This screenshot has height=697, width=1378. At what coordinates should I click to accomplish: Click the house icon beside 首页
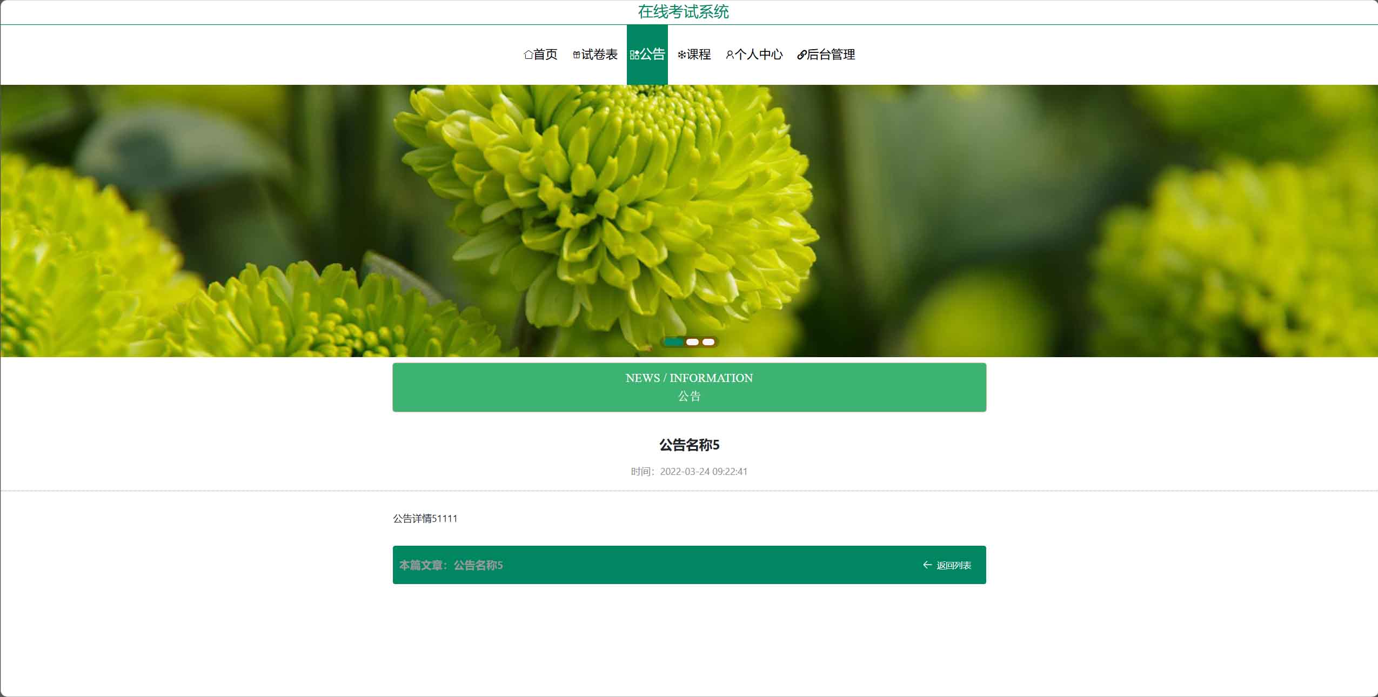tap(529, 55)
